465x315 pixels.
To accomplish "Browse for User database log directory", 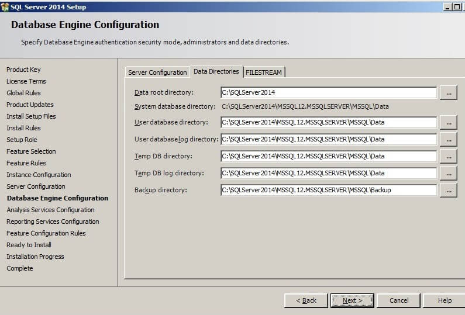I will 448,140.
